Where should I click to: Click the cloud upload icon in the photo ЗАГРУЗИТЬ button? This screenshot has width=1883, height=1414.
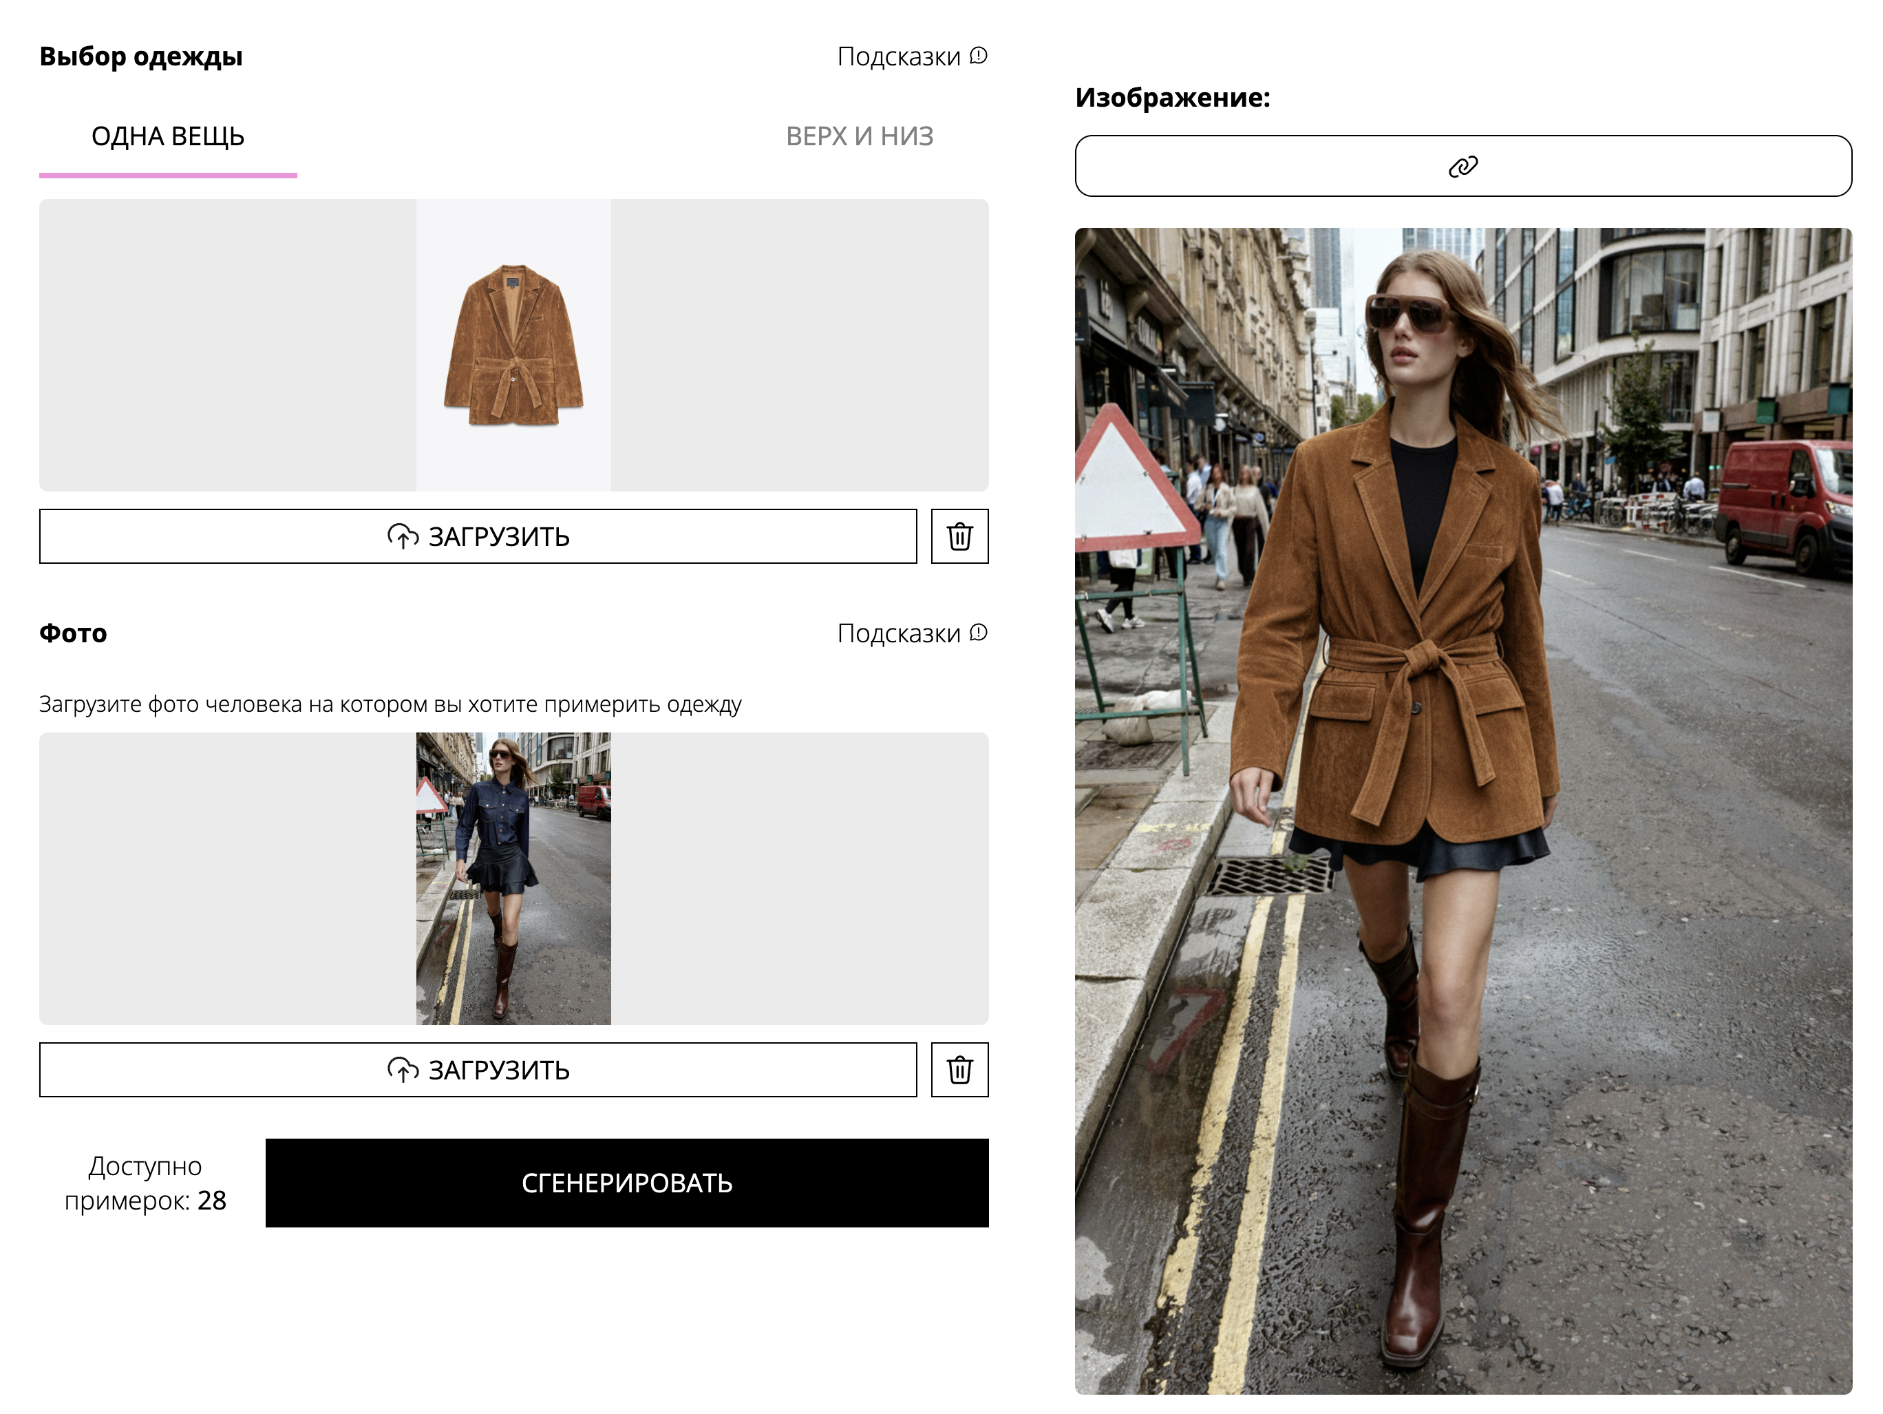click(x=403, y=1069)
